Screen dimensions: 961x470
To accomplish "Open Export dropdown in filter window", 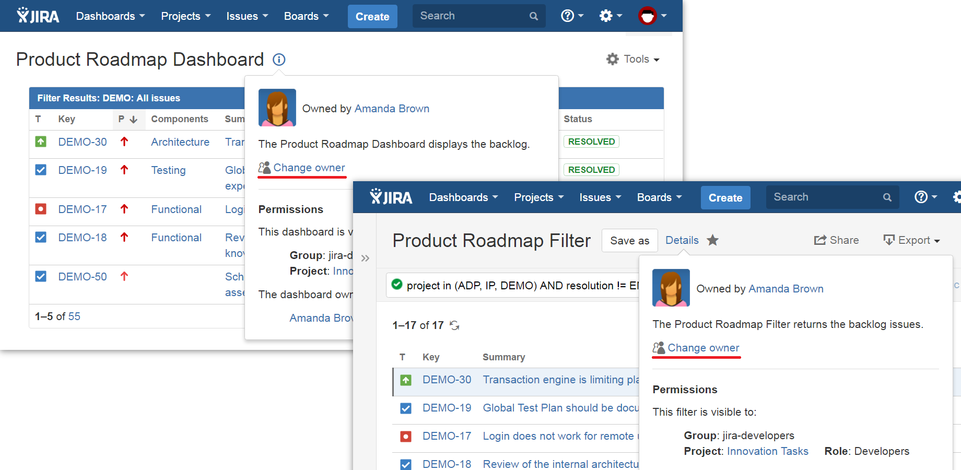I will [911, 240].
